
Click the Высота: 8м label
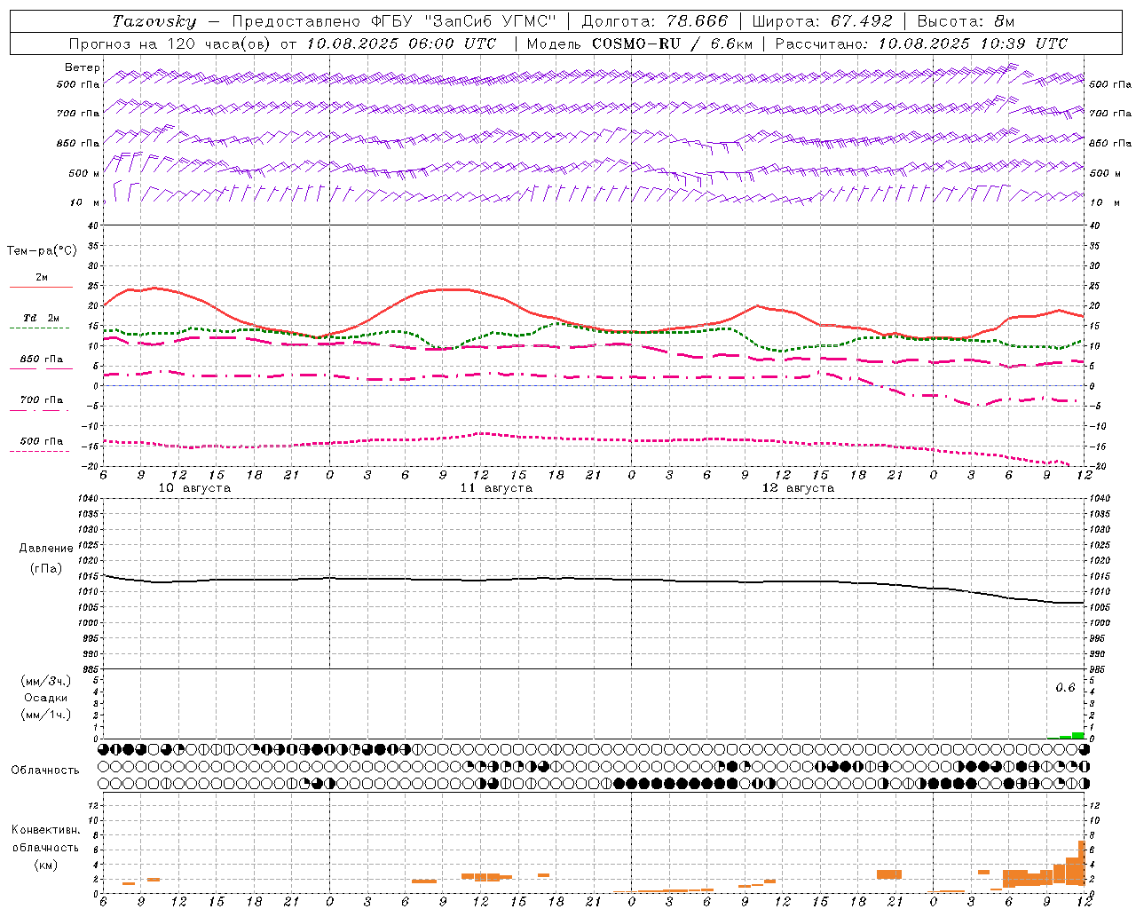pos(966,21)
